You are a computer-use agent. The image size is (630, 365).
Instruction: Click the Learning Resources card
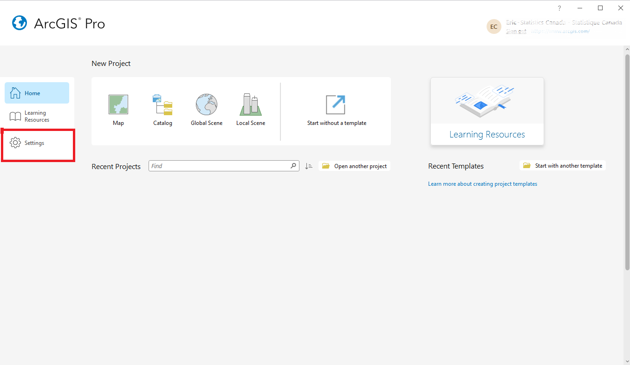click(487, 111)
